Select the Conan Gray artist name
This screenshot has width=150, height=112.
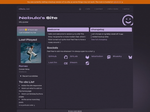click(x=24, y=69)
